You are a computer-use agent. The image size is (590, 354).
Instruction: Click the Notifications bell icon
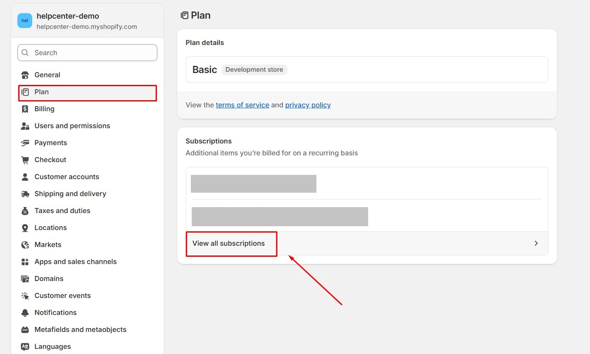tap(25, 313)
